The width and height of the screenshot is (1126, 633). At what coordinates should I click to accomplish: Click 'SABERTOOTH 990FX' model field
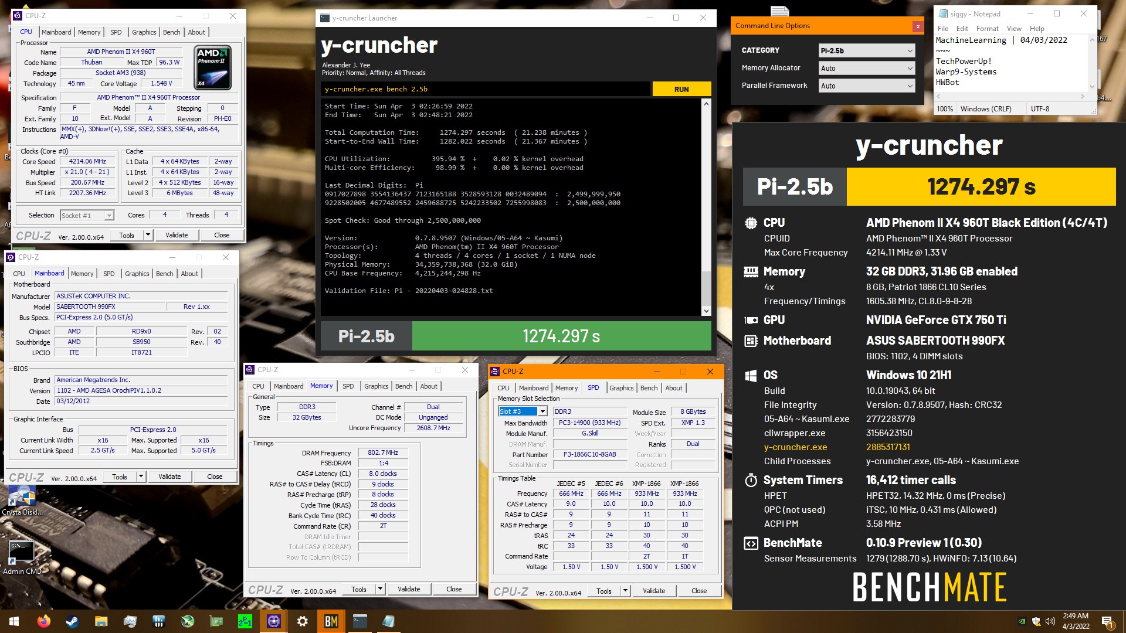tap(109, 307)
